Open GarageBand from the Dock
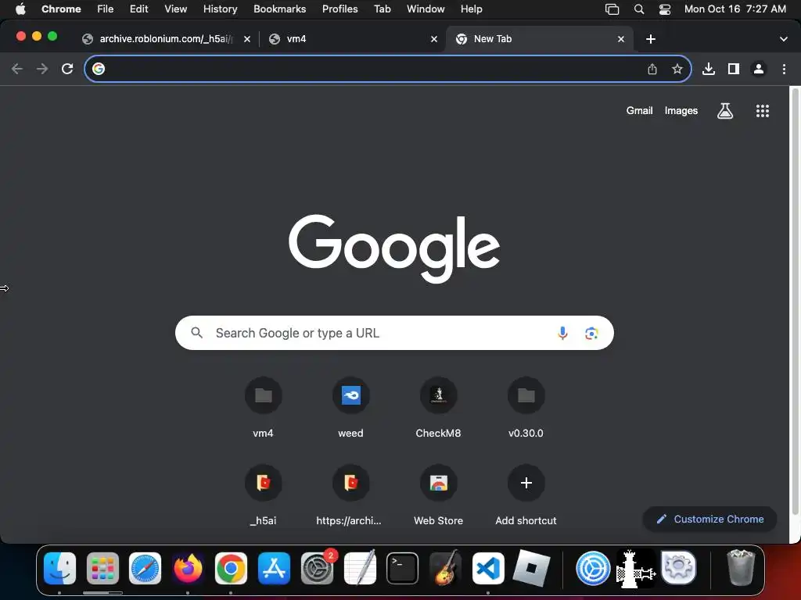 (445, 568)
